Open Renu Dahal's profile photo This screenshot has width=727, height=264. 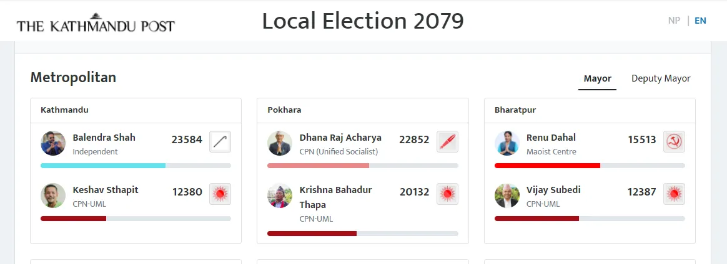coord(507,143)
